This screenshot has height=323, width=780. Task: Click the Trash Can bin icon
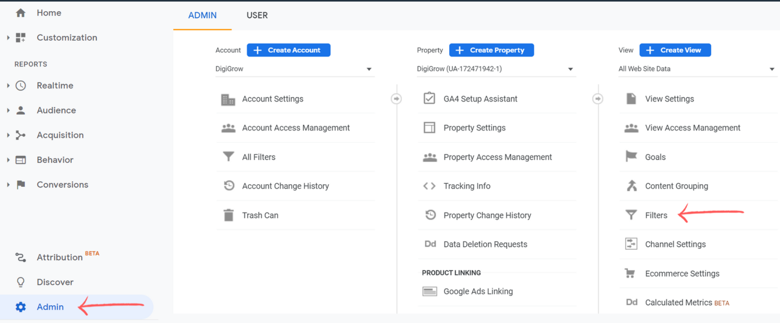click(228, 215)
